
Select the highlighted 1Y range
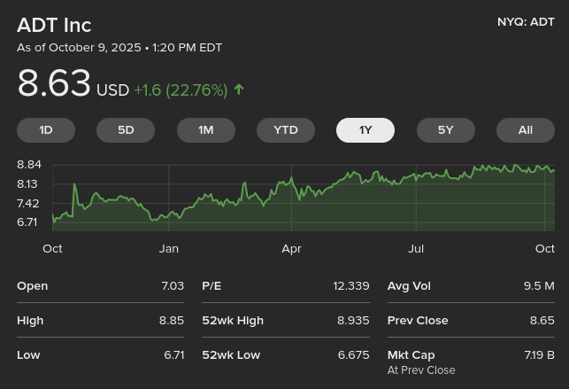[365, 130]
